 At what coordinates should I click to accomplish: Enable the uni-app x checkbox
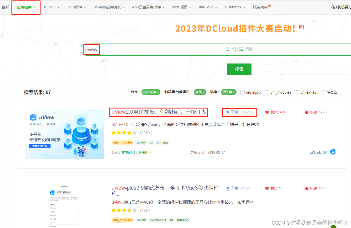(x=243, y=92)
